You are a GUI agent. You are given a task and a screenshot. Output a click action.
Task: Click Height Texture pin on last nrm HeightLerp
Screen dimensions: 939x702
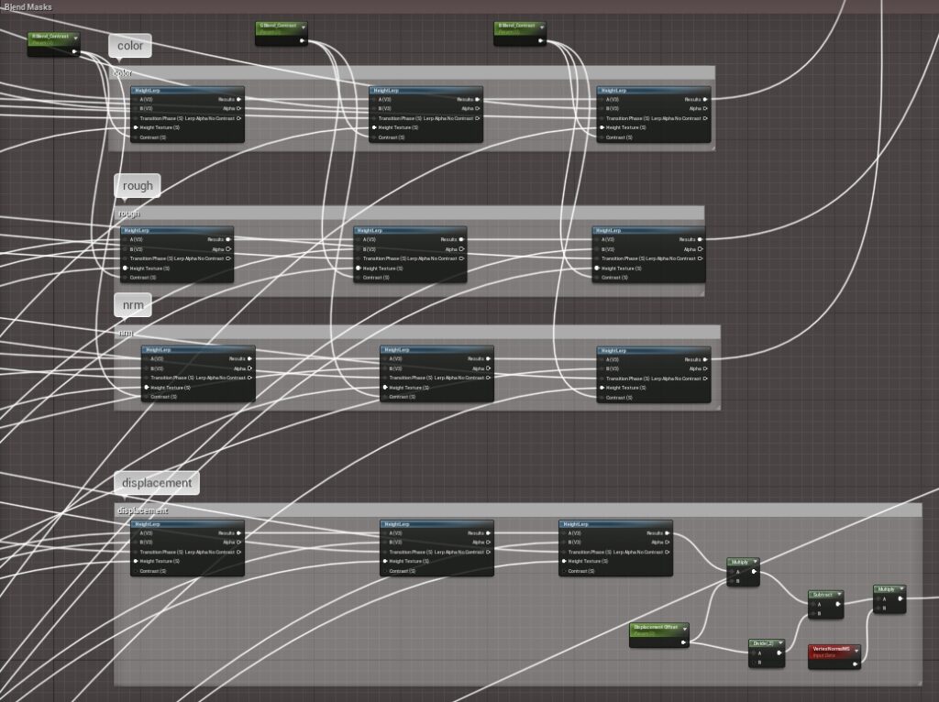click(601, 388)
